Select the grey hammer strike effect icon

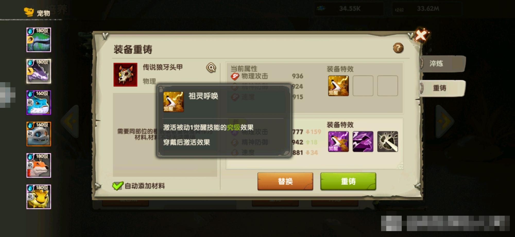pos(388,141)
